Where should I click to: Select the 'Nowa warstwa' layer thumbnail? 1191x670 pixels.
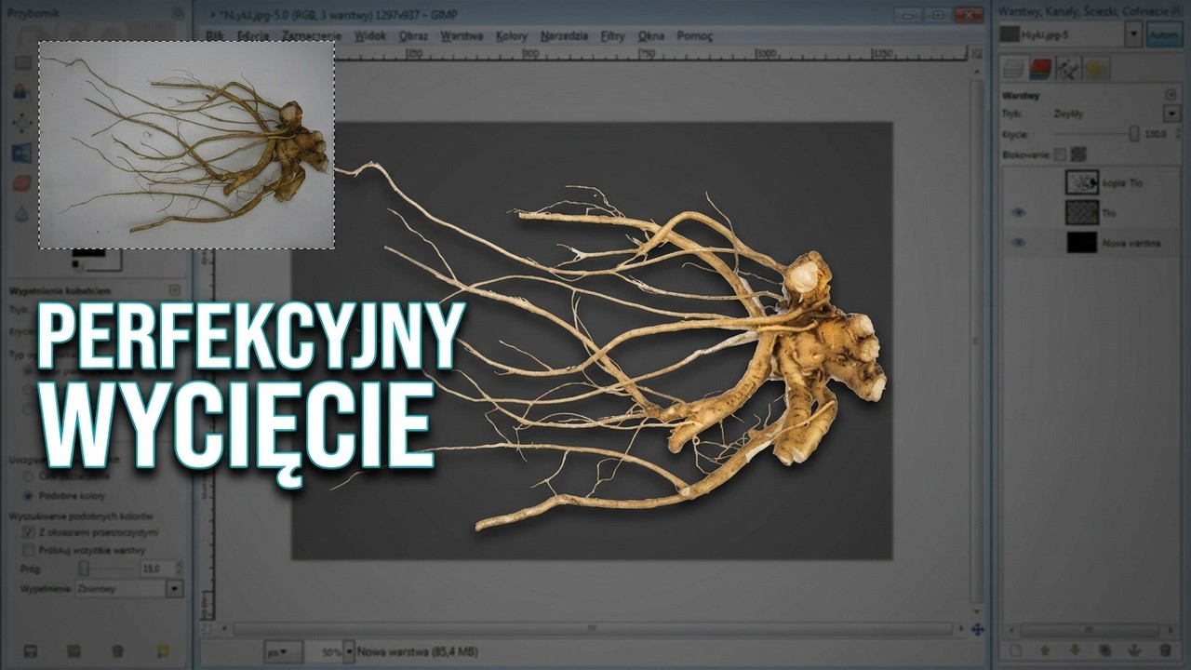pos(1082,242)
